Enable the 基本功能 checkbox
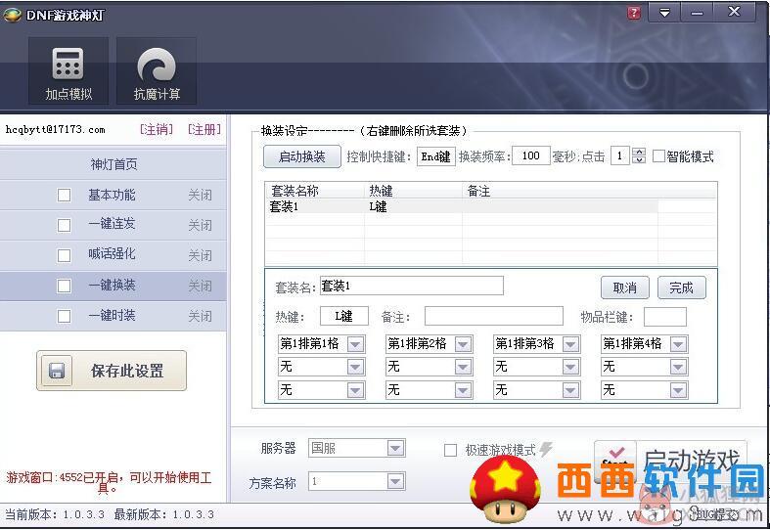 (64, 195)
